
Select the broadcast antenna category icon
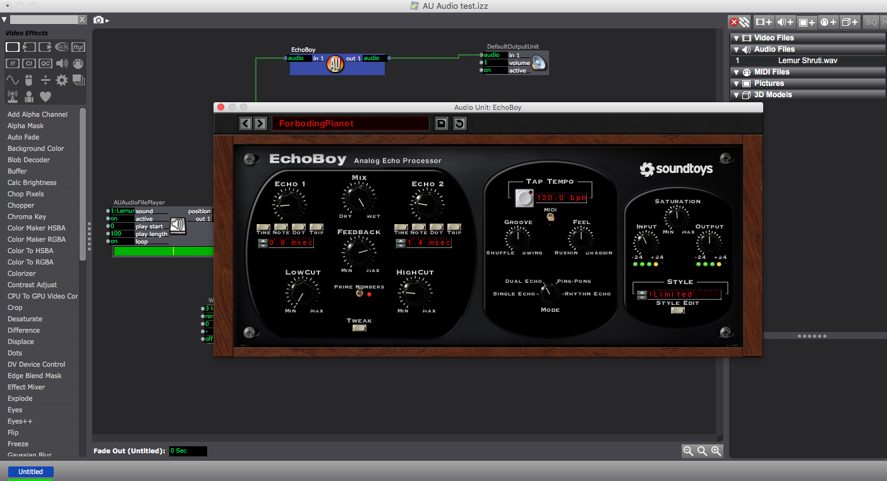(x=13, y=97)
